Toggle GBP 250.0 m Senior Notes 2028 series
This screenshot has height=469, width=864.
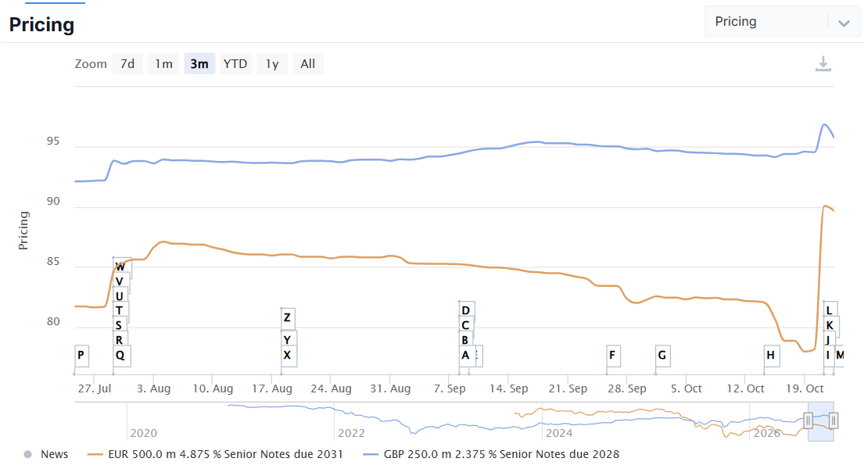[492, 454]
